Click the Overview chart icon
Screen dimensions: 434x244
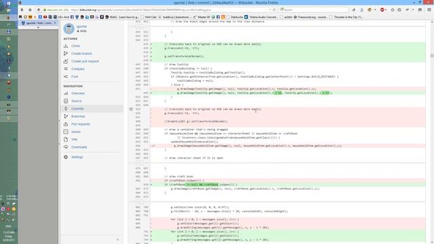[66, 94]
